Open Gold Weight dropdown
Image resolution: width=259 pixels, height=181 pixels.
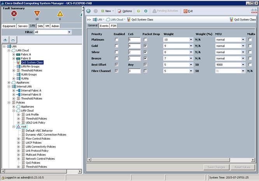point(191,46)
